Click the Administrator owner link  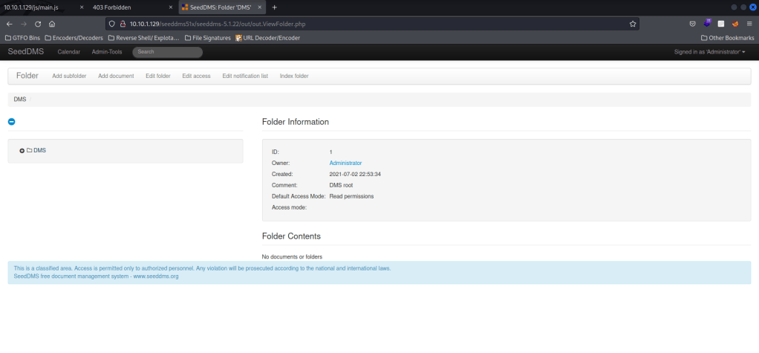point(345,163)
